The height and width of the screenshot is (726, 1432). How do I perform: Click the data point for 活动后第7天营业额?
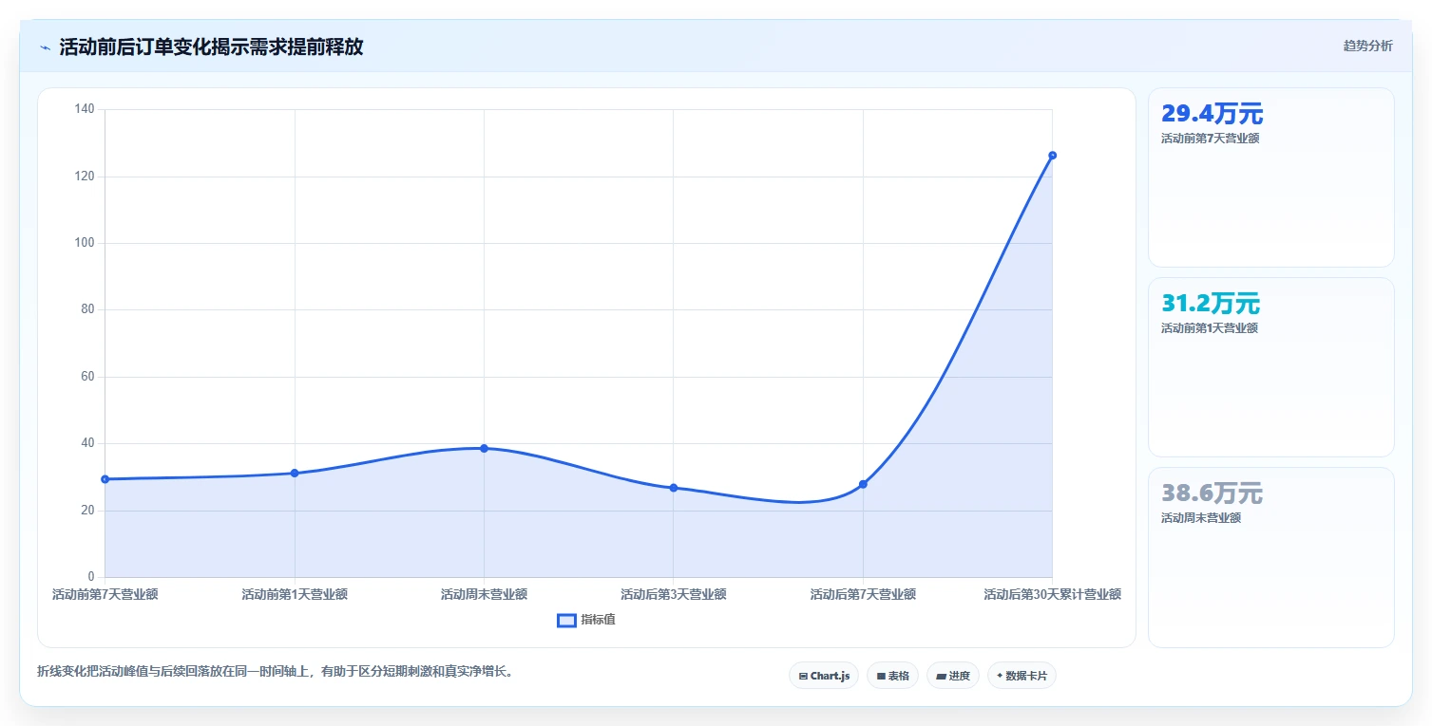pyautogui.click(x=863, y=484)
